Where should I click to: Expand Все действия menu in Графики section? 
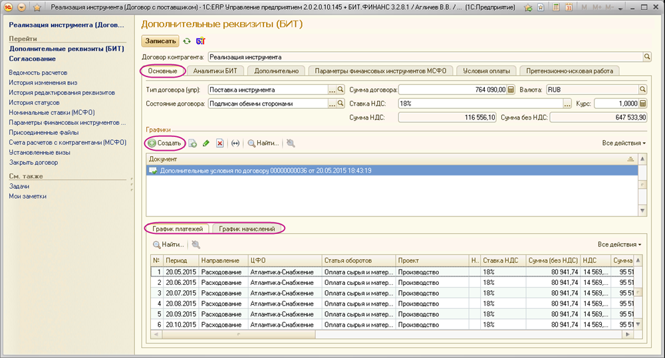(x=624, y=143)
